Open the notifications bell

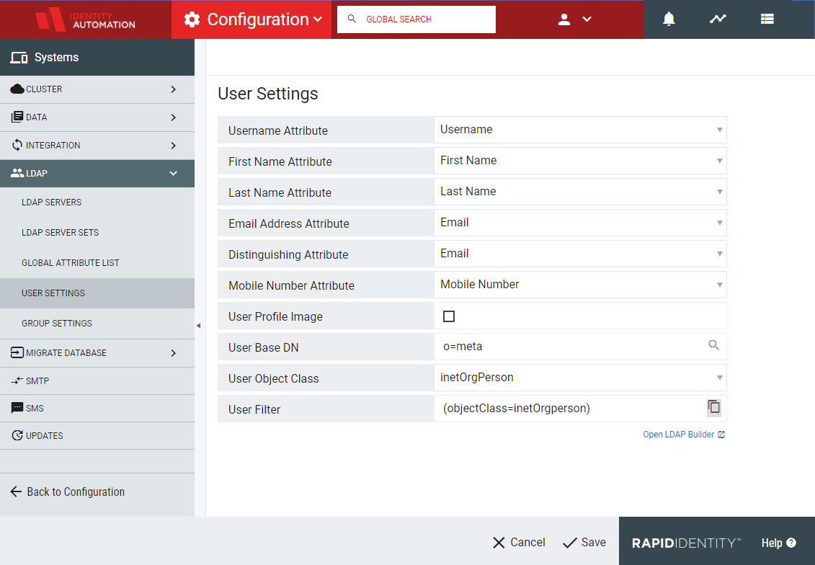[669, 19]
